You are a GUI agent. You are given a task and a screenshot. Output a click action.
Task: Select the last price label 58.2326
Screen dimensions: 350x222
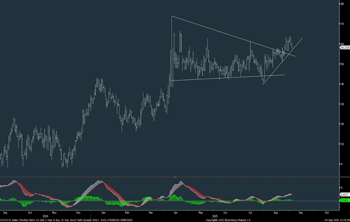point(345,47)
